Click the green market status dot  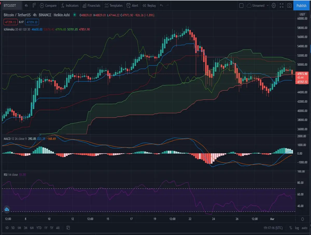coord(75,15)
